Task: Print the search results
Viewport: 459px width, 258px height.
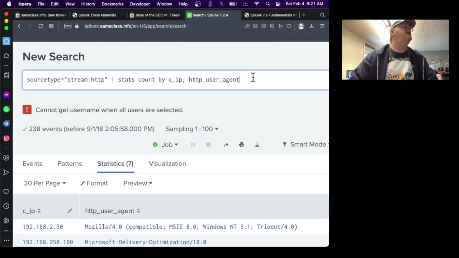Action: pos(241,144)
